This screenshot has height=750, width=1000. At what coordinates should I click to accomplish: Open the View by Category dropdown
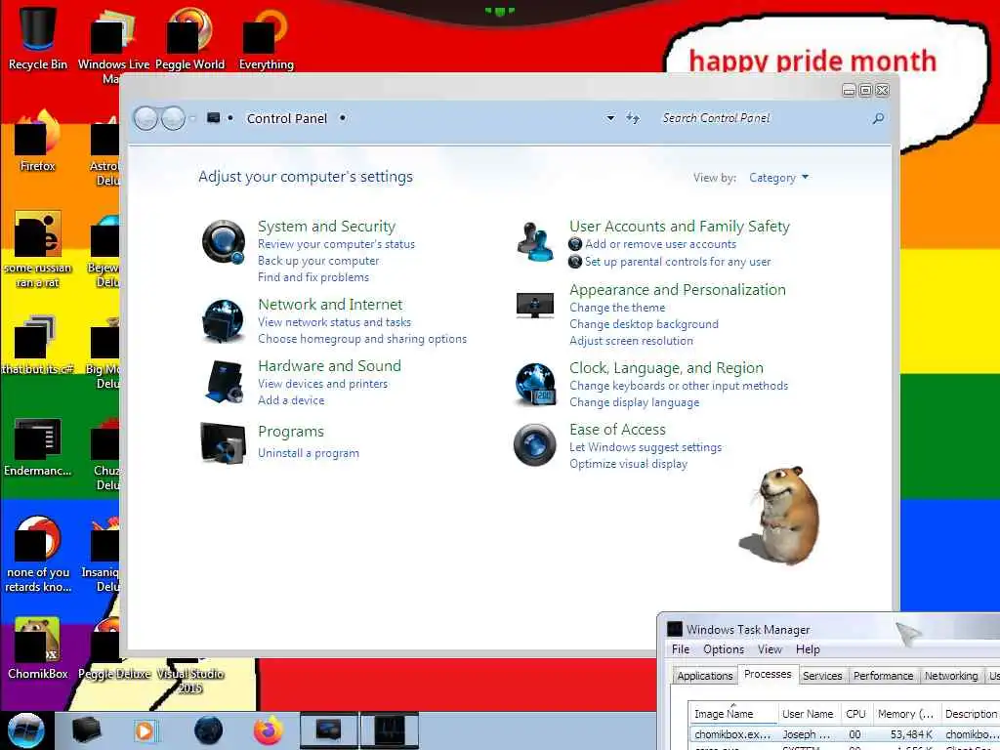click(778, 178)
